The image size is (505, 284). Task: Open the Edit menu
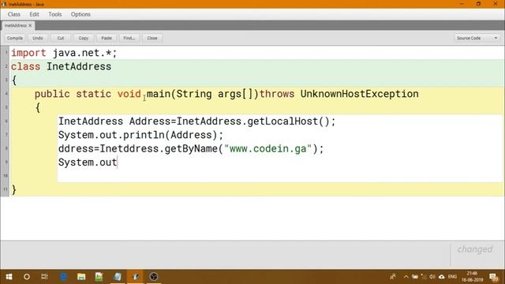point(34,14)
